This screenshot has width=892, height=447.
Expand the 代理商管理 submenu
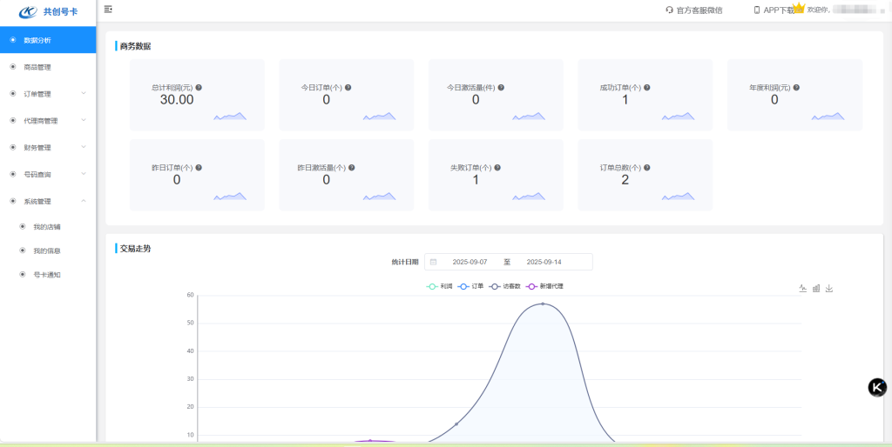pyautogui.click(x=47, y=121)
